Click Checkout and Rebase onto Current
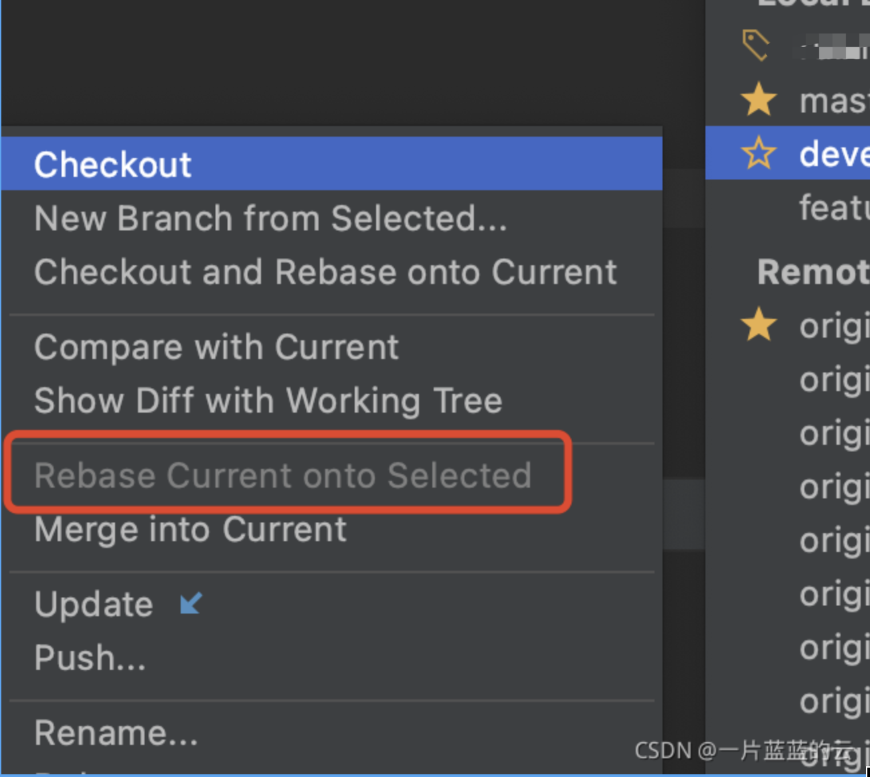The height and width of the screenshot is (777, 870). pyautogui.click(x=325, y=271)
